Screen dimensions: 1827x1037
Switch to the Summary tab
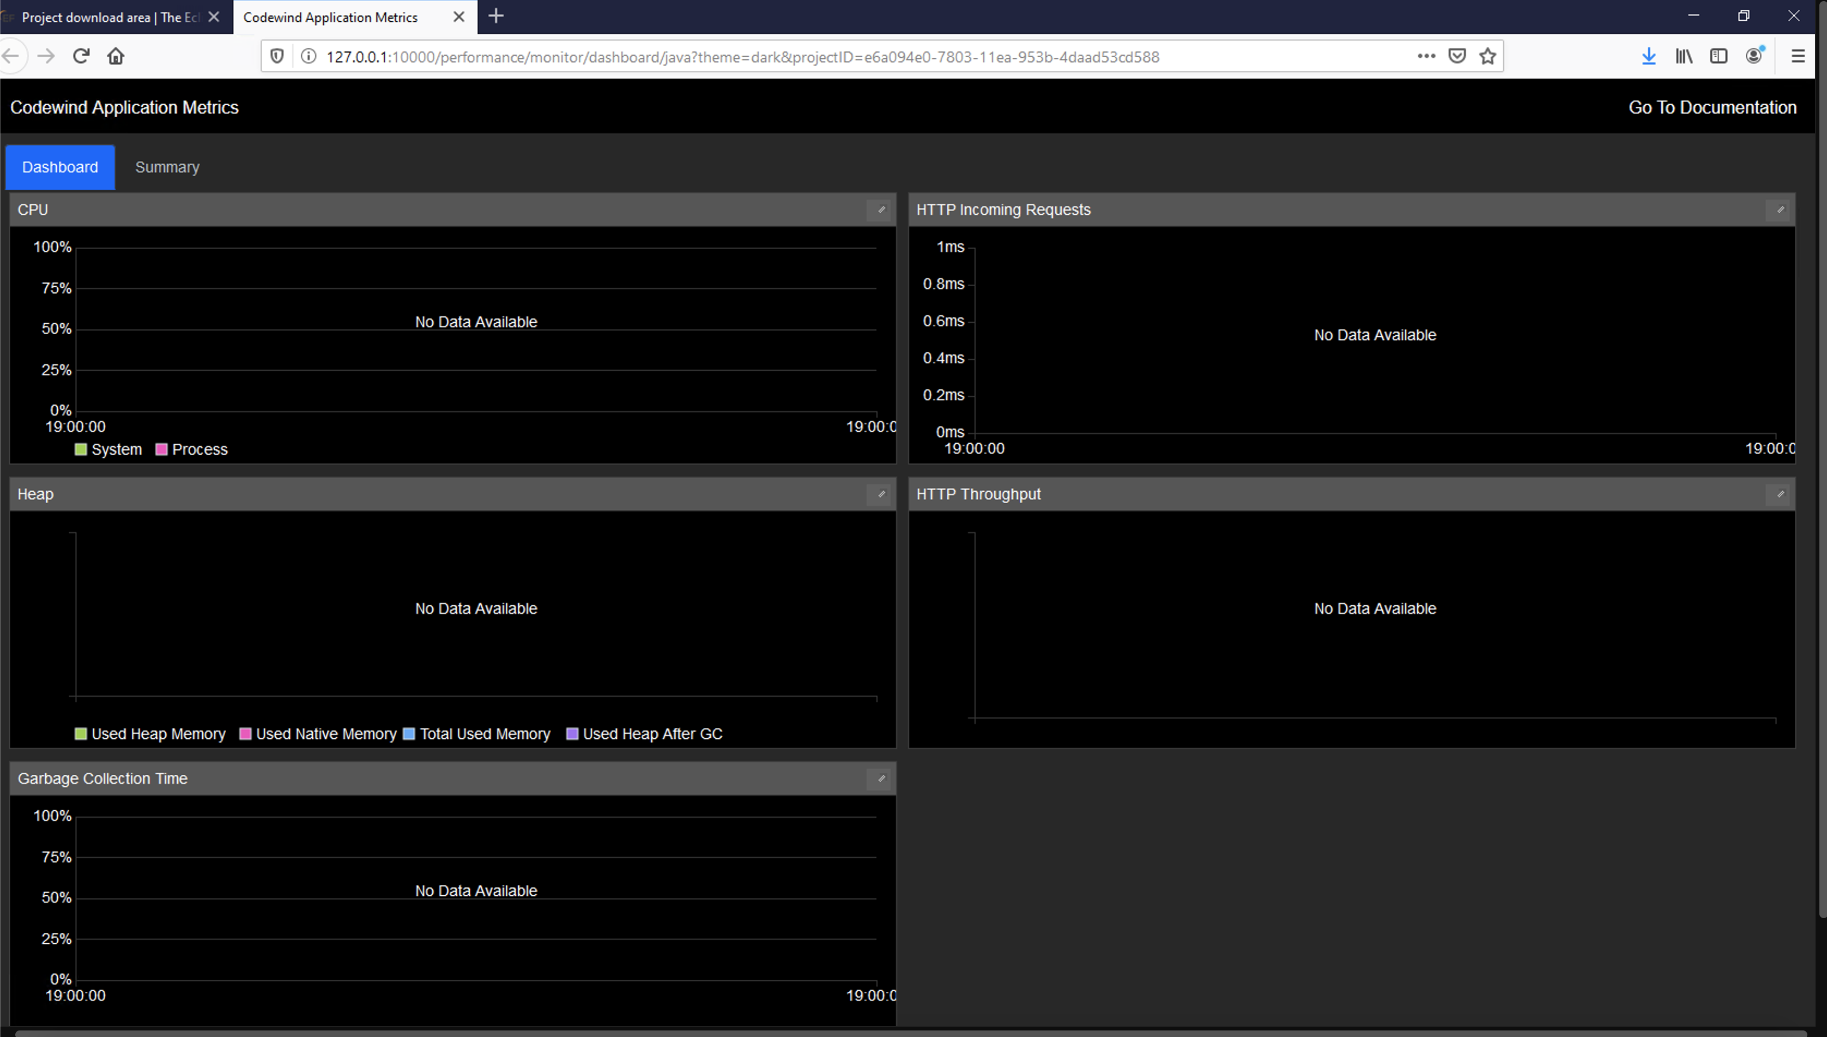(167, 167)
